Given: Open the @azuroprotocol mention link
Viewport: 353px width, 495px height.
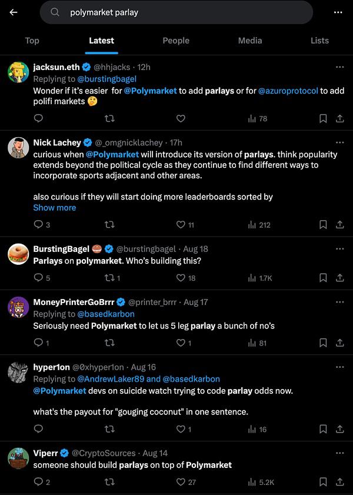Looking at the screenshot, I should 288,91.
